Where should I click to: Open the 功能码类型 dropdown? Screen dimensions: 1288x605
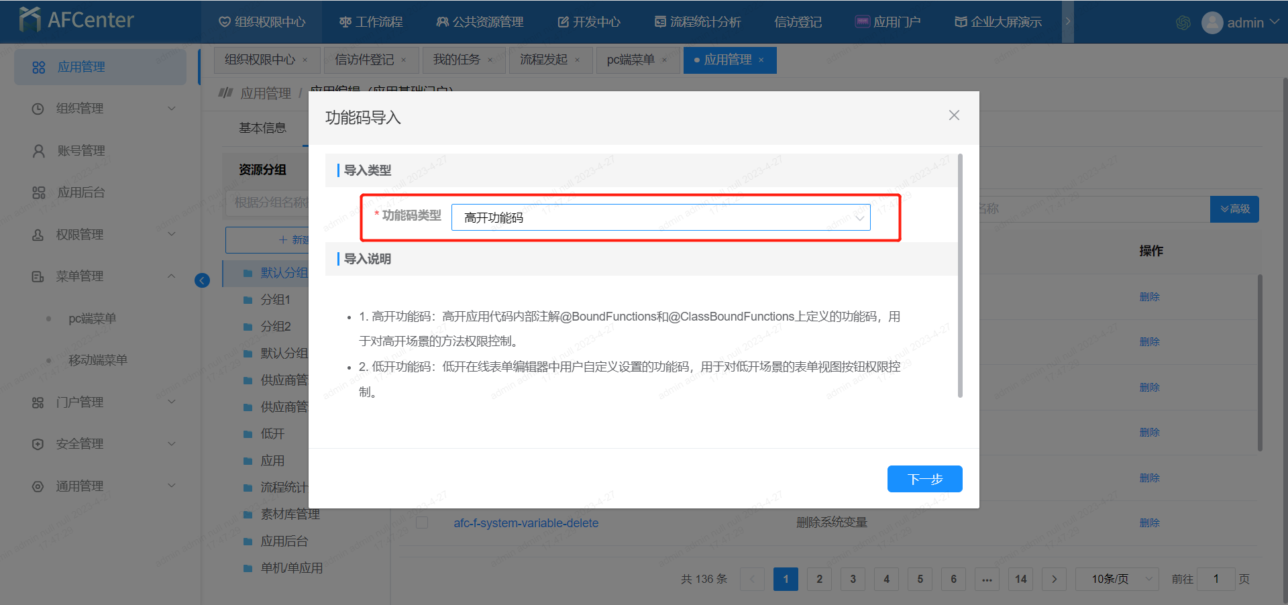click(x=660, y=217)
